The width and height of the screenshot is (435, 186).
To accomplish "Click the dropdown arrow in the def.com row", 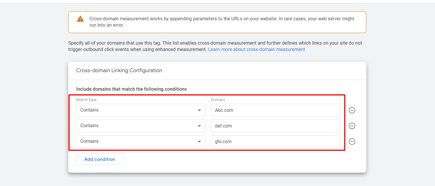I will (199, 126).
